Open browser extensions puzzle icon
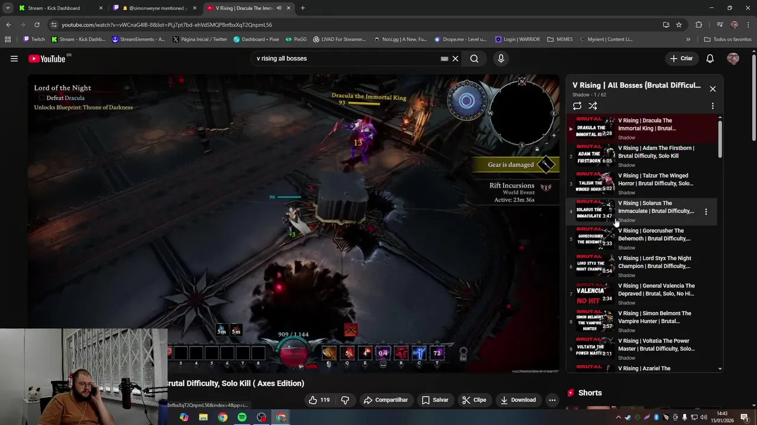This screenshot has height=425, width=757. pyautogui.click(x=698, y=25)
